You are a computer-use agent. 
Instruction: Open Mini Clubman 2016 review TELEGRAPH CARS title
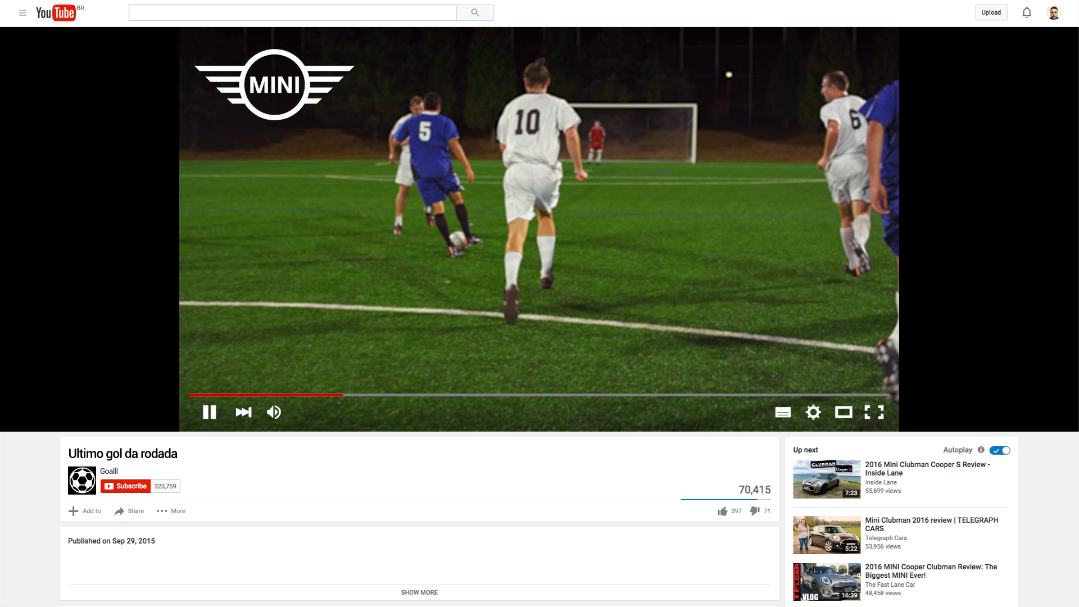(x=932, y=524)
